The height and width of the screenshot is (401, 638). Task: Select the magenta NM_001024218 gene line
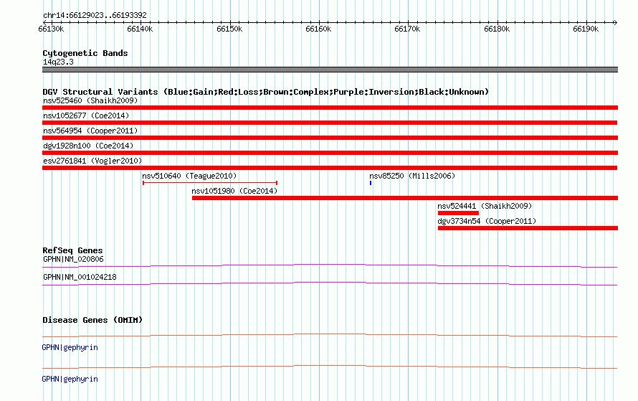point(330,284)
